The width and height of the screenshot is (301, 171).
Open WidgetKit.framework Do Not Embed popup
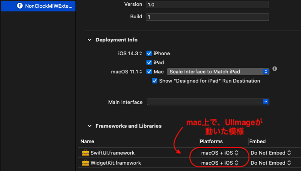271,163
